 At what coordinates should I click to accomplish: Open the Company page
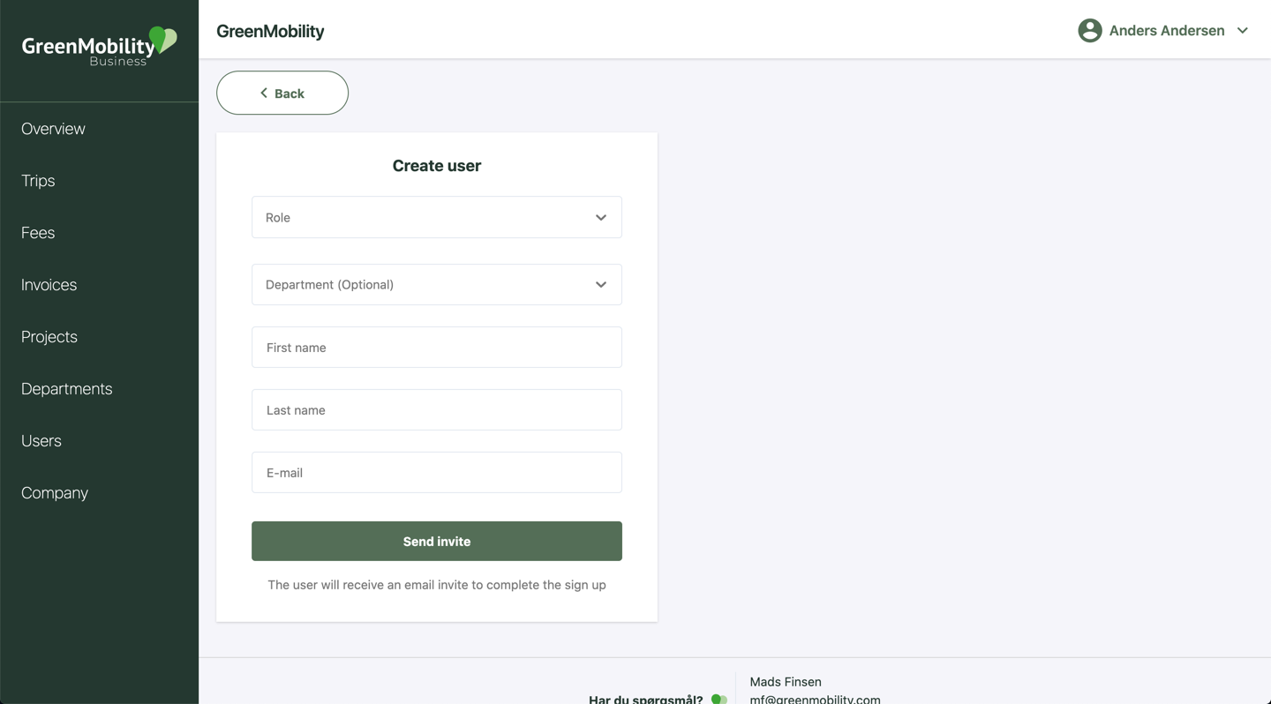pos(55,493)
